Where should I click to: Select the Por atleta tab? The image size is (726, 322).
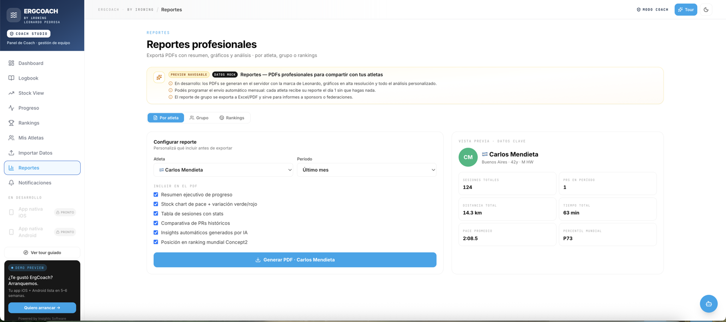(166, 118)
